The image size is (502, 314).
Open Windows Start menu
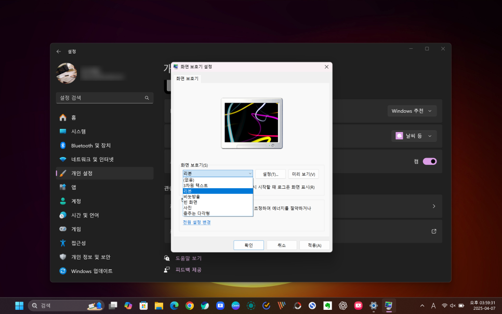[x=20, y=306]
